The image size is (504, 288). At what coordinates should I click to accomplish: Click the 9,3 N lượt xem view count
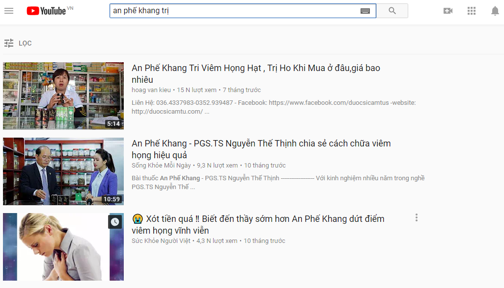pyautogui.click(x=217, y=165)
